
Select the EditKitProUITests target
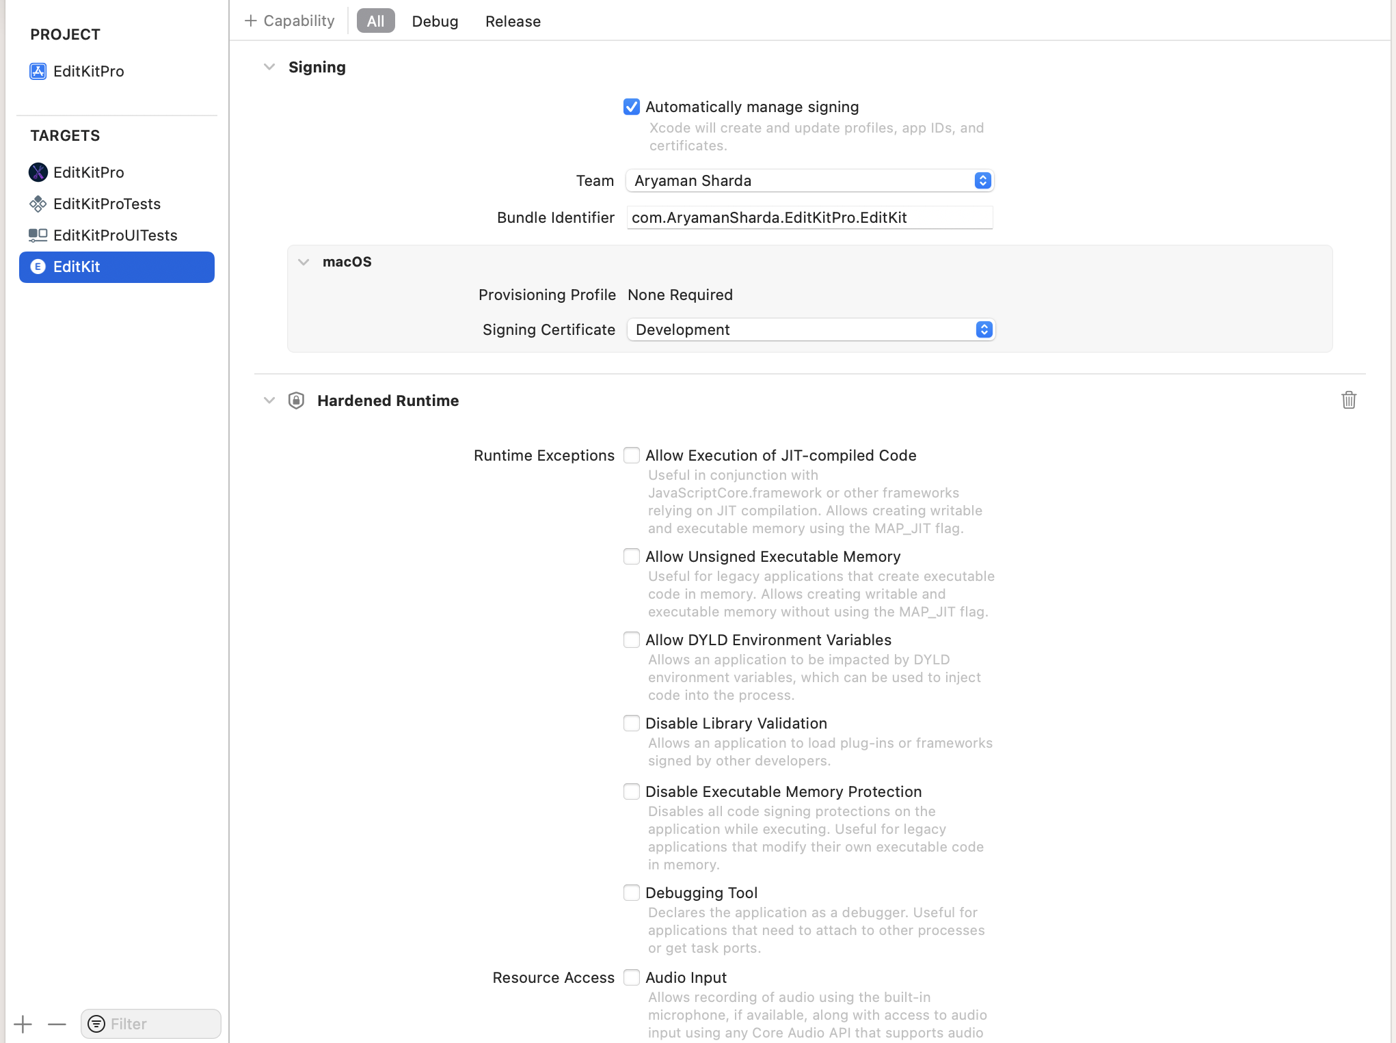pyautogui.click(x=115, y=235)
